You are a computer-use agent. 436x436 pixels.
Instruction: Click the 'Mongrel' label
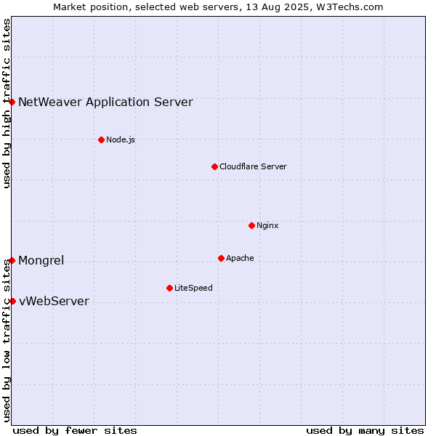[41, 261]
